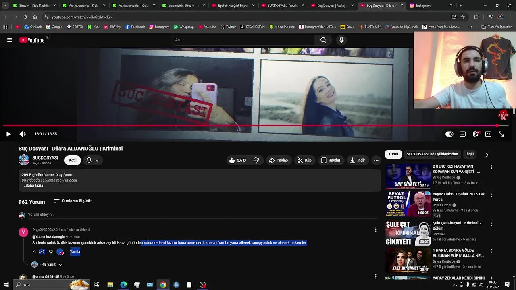Image resolution: width=516 pixels, height=290 pixels.
Task: Start voice search with microphone icon
Action: 341,40
